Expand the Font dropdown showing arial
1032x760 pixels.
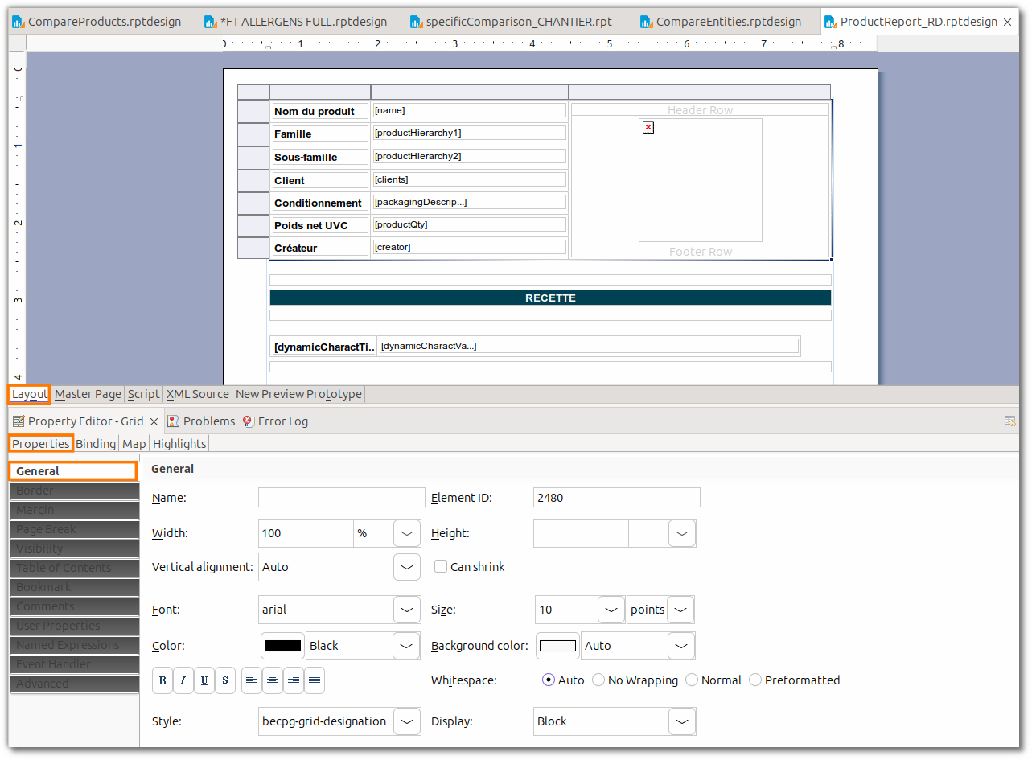(x=407, y=610)
